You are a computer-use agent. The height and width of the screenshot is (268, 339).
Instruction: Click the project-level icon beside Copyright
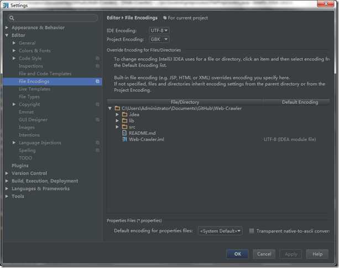(x=97, y=104)
